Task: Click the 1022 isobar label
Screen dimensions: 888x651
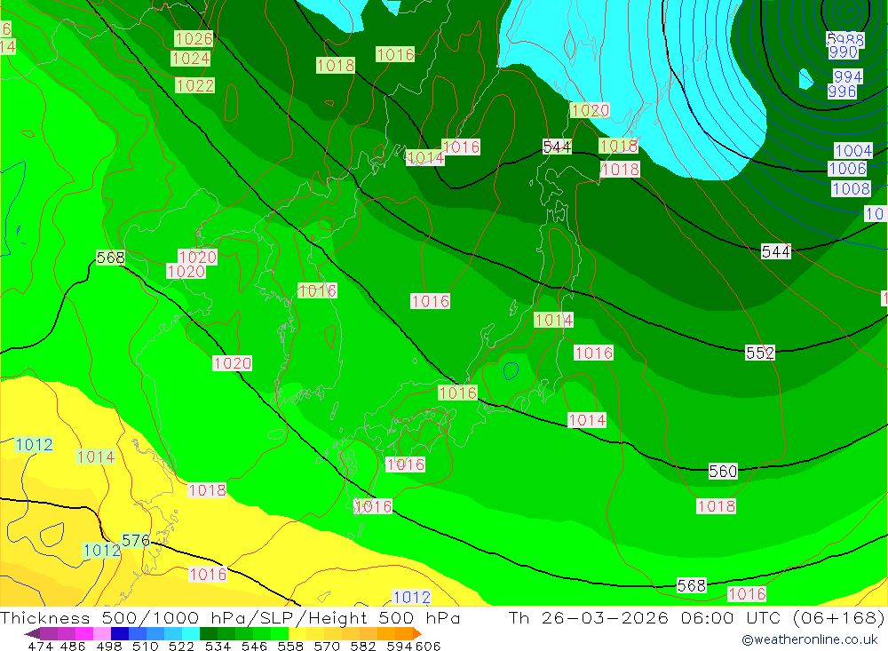Action: click(x=194, y=85)
